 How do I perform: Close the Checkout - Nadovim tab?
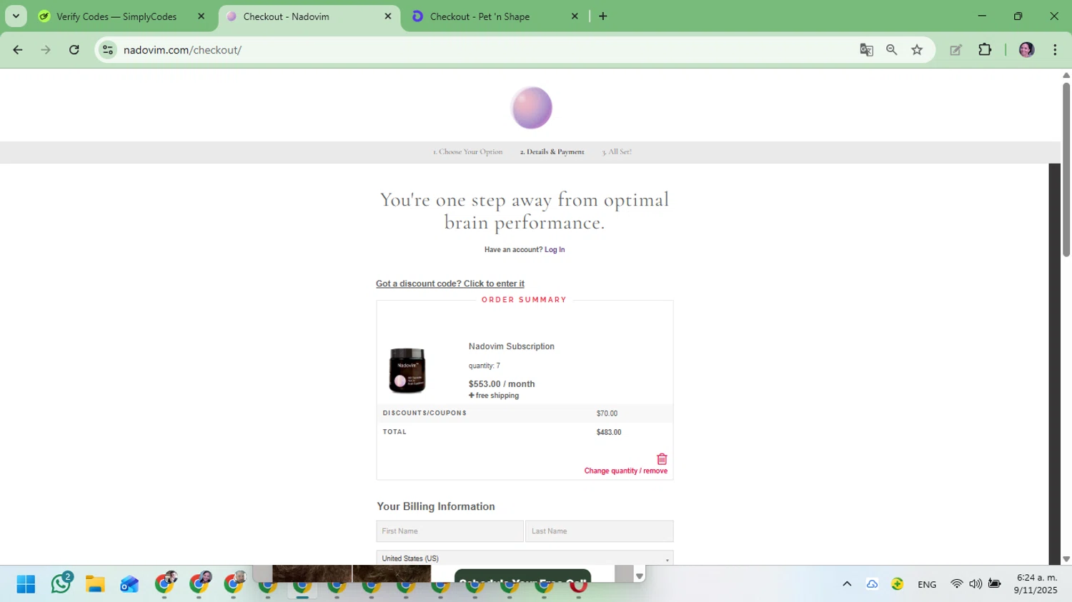pos(388,16)
